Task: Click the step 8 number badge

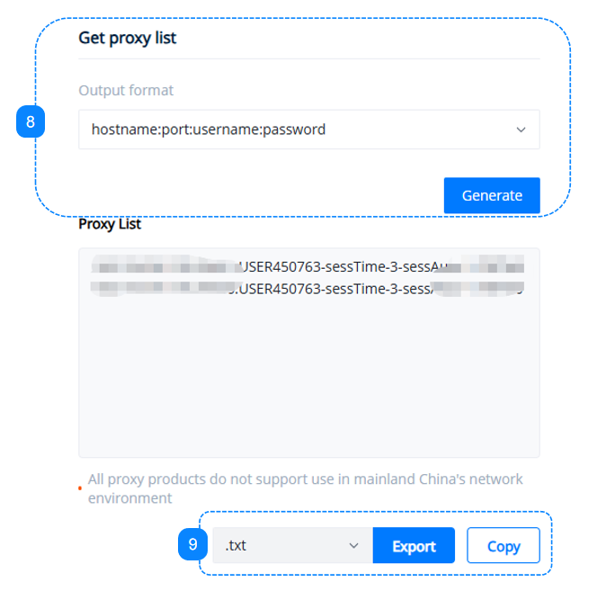Action: point(31,122)
